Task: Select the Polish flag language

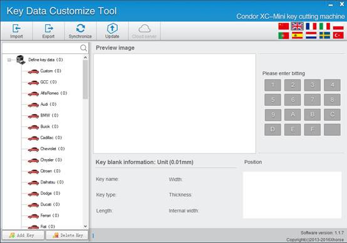Action: point(338,26)
